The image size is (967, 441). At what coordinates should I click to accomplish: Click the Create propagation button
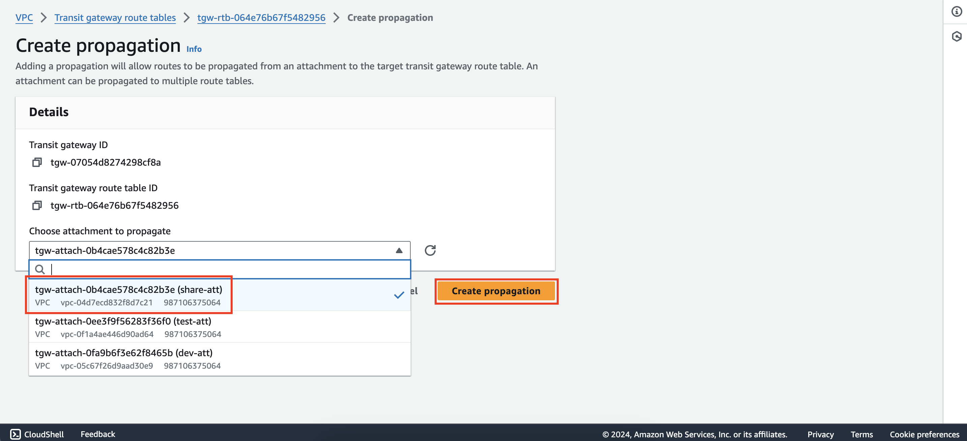[496, 291]
